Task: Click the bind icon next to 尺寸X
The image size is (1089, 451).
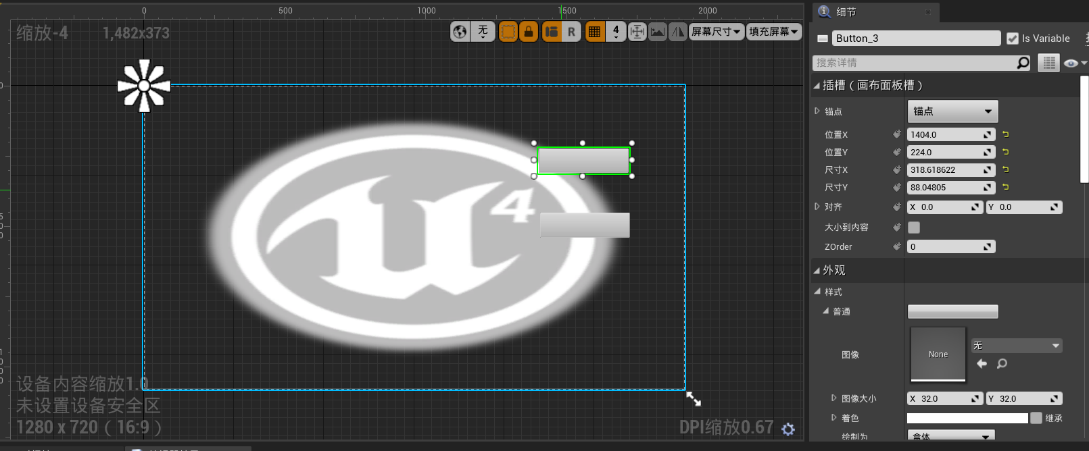Action: pyautogui.click(x=897, y=169)
